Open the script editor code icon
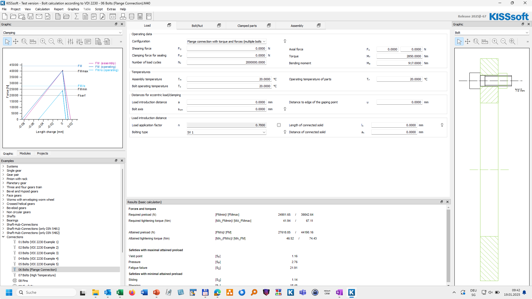The image size is (532, 299). point(113,16)
